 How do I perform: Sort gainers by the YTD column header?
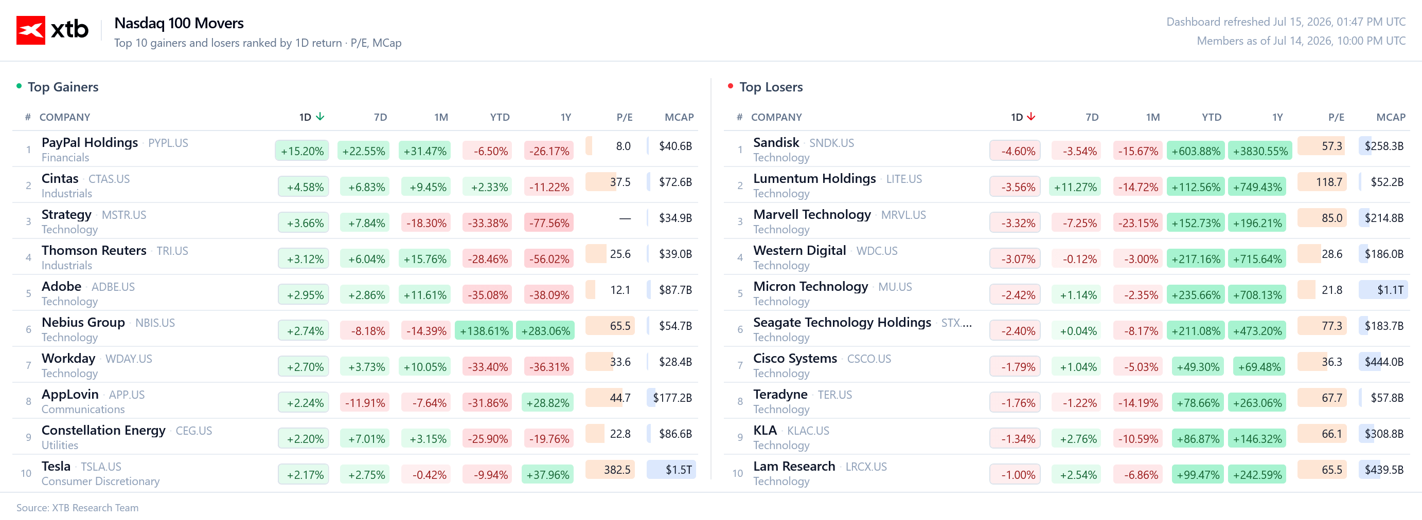click(x=500, y=117)
